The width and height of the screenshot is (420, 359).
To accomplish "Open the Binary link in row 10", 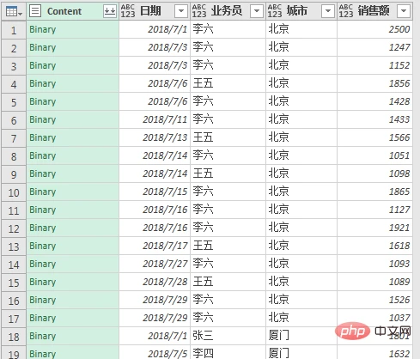I will [x=43, y=192].
